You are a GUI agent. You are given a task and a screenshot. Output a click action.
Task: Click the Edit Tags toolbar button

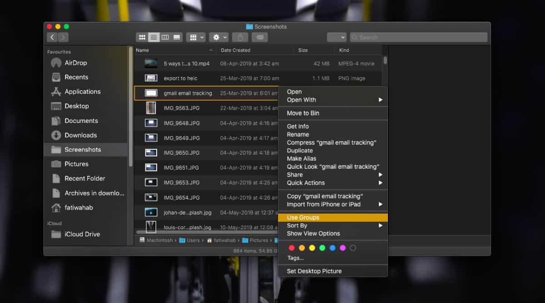coord(260,37)
